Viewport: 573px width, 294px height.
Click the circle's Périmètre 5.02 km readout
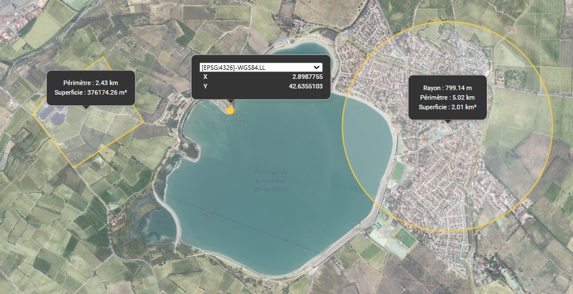click(x=447, y=97)
